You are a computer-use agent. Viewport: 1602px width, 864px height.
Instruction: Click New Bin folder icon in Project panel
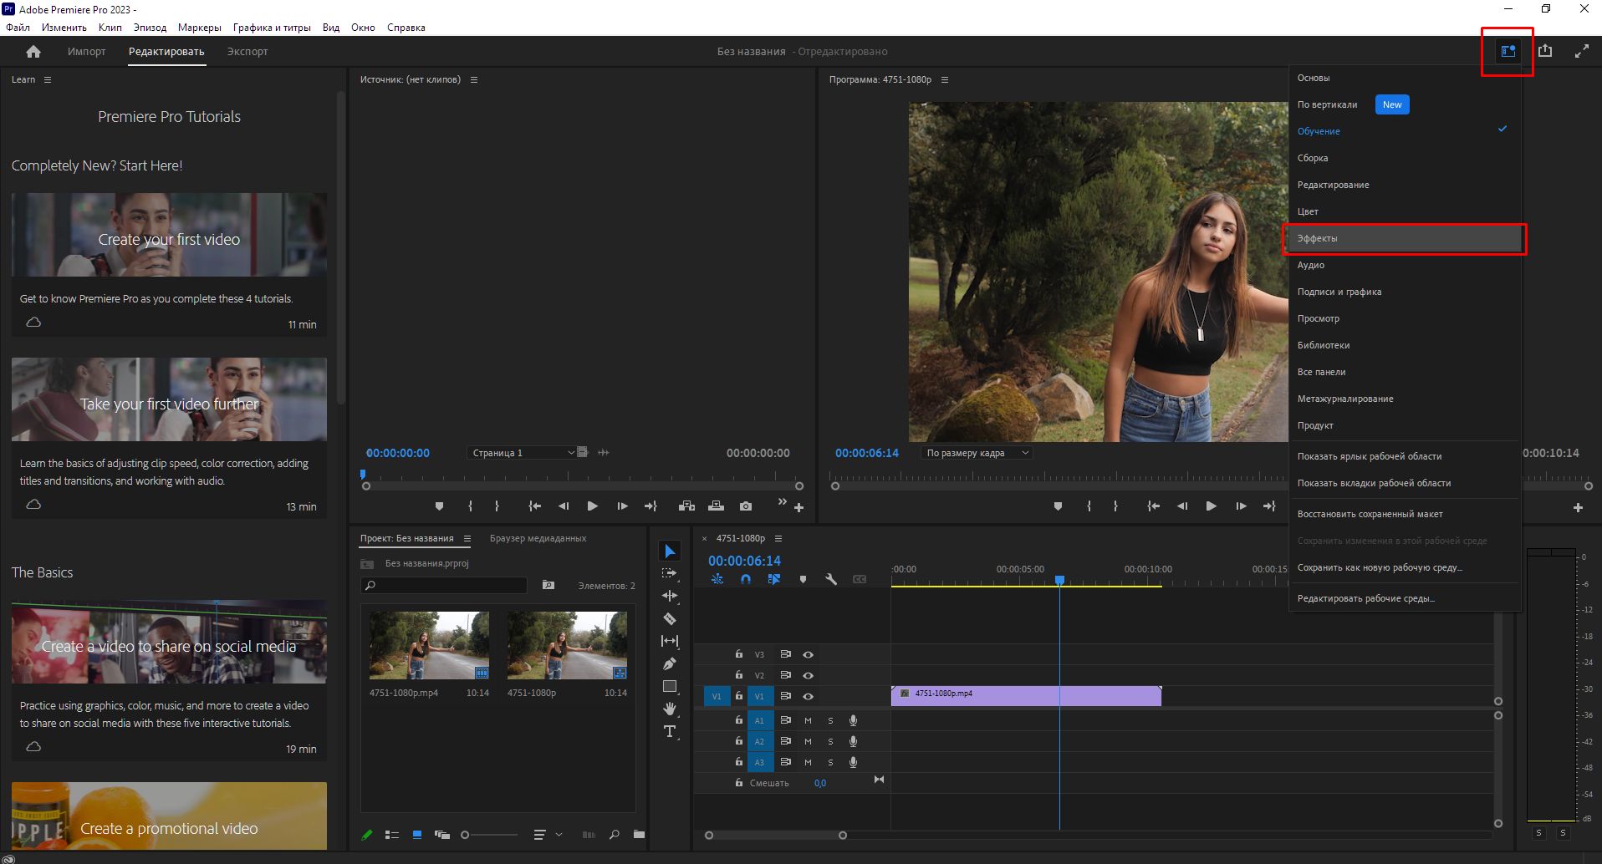639,834
